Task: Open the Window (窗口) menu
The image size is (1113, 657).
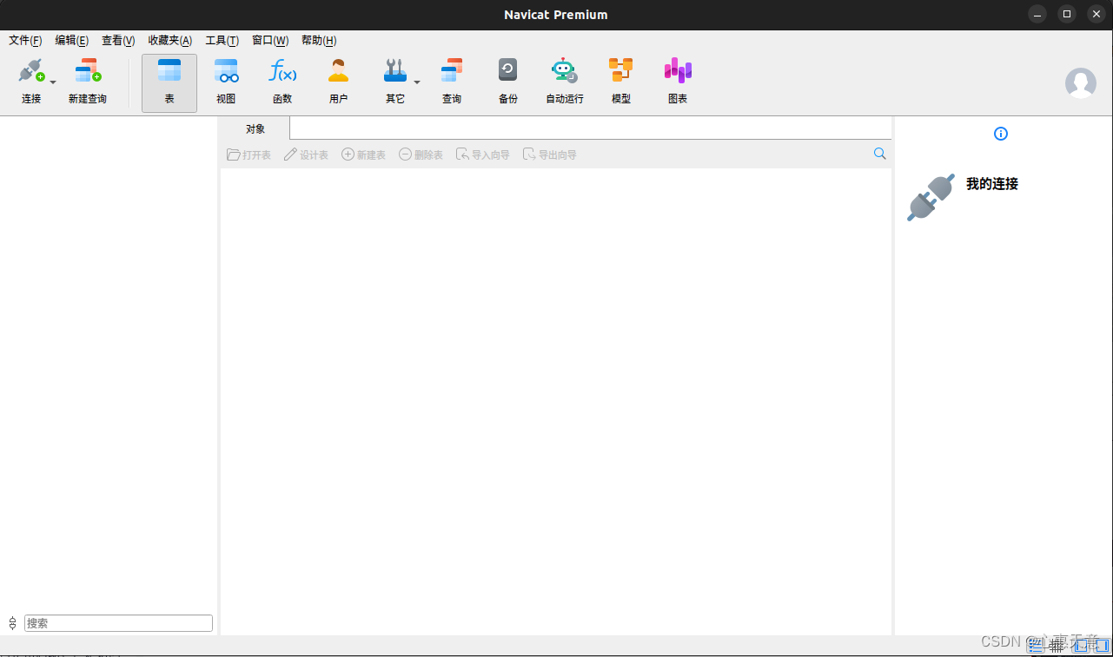Action: [x=270, y=41]
